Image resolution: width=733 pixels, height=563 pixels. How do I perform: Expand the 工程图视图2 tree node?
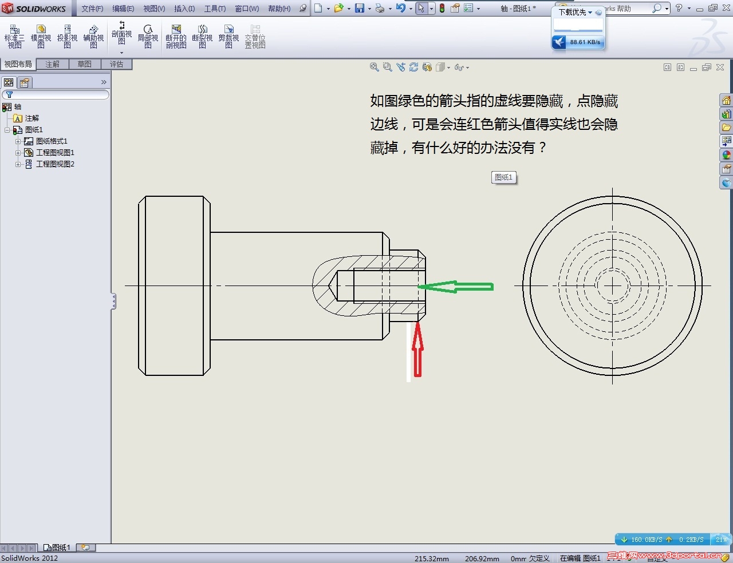click(x=18, y=164)
